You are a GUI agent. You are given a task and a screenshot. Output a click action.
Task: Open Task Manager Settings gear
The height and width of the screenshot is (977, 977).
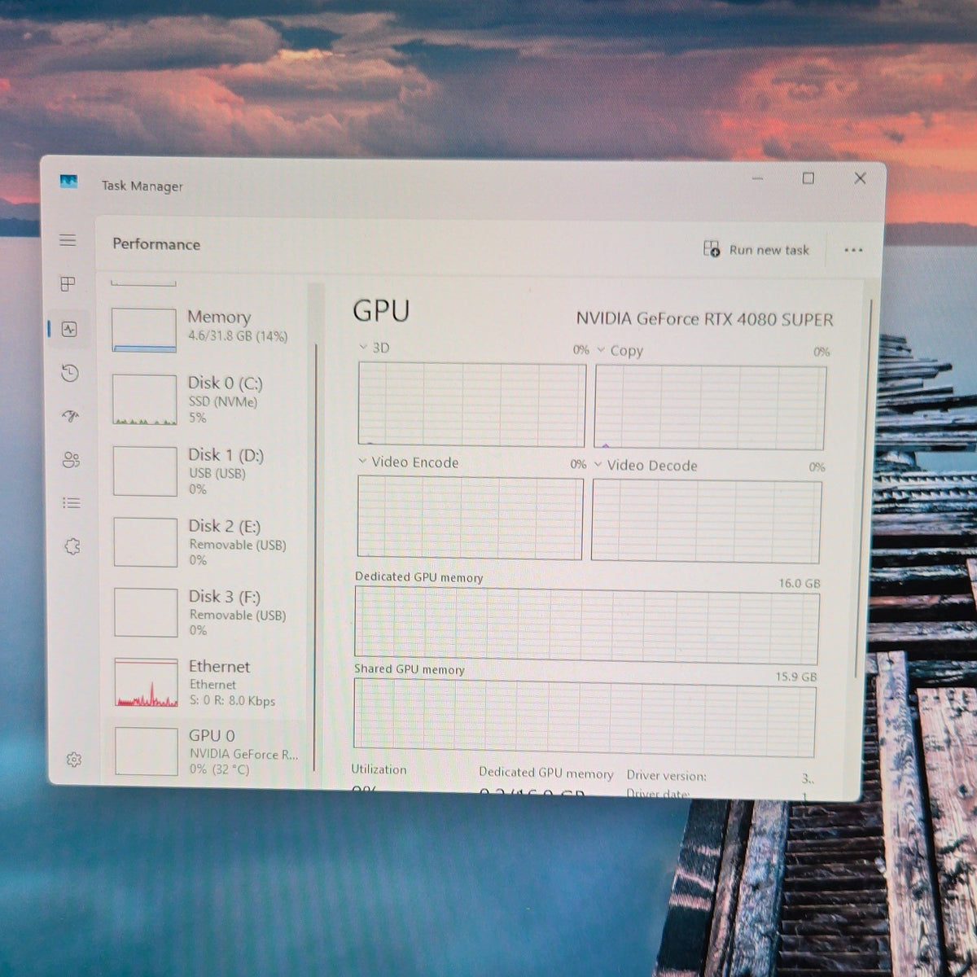point(73,760)
